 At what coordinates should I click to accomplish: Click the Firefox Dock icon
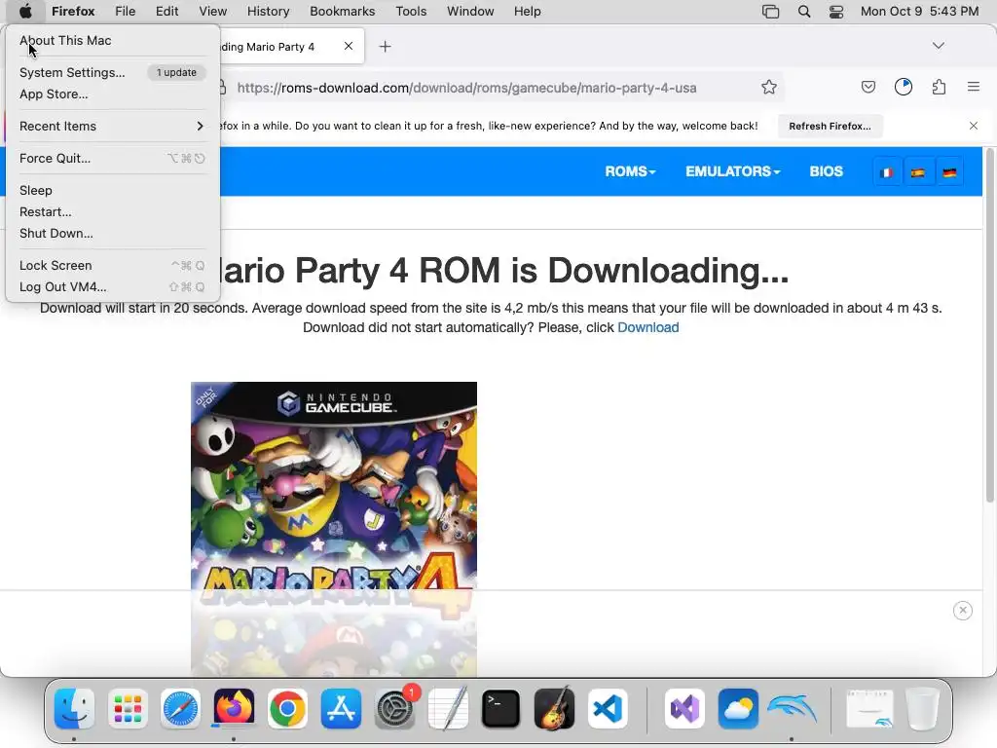[234, 708]
